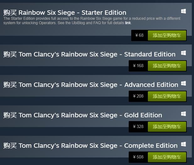
Task: Click Windows icon on Complete Edition row
Action: 184,144
